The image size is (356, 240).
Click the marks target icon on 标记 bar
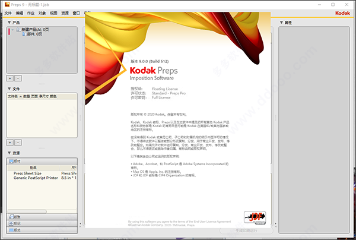tap(11, 223)
